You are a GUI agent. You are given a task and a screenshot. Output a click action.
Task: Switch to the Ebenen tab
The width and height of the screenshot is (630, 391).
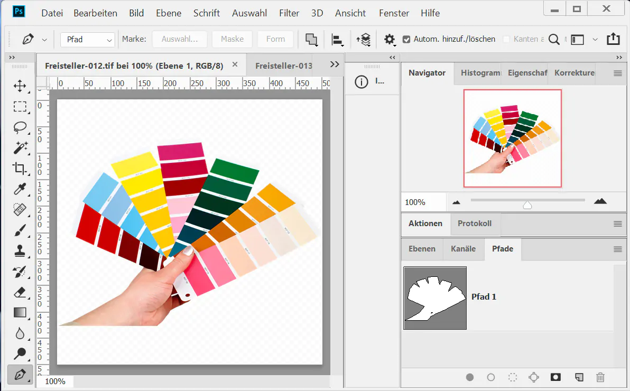422,249
